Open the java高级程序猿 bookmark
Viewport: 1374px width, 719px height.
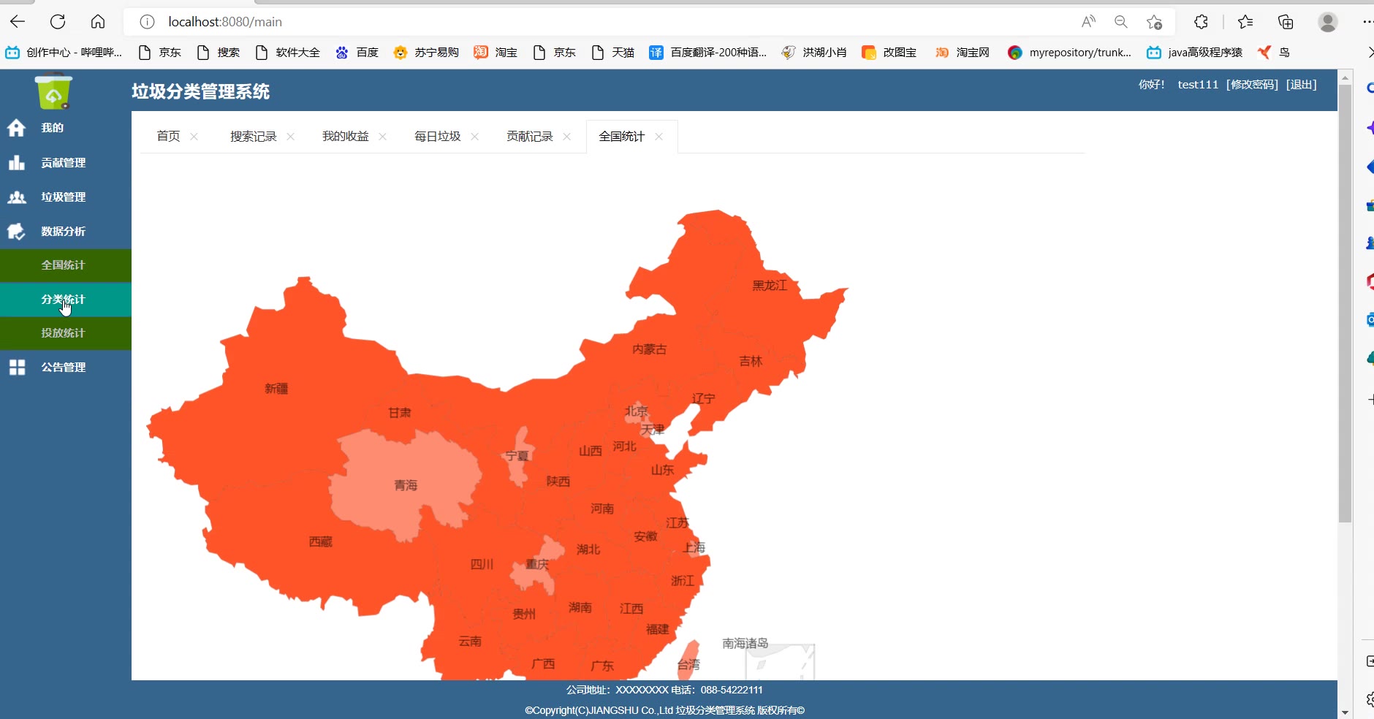(x=1195, y=53)
